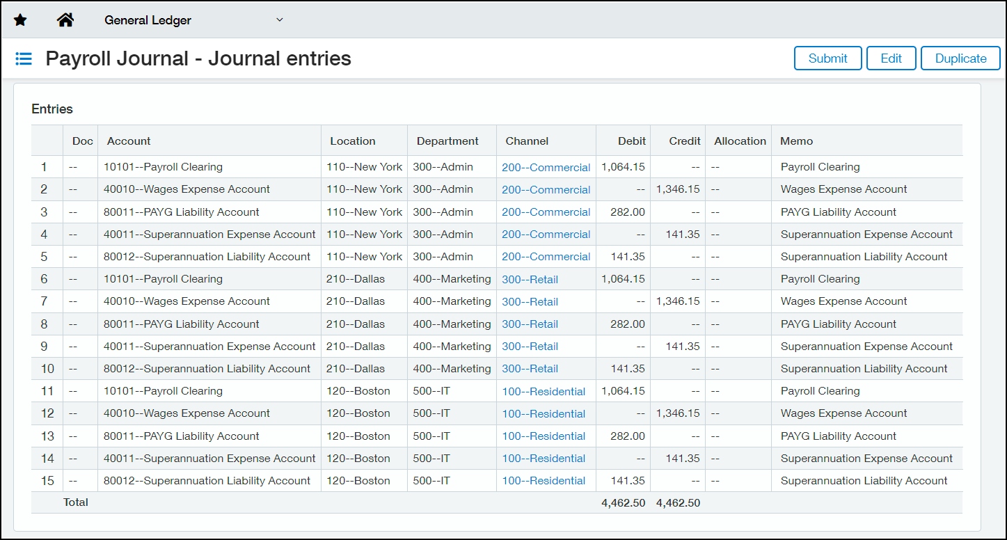Image resolution: width=1007 pixels, height=540 pixels.
Task: Open 200--Commercial channel link in row 1
Action: pyautogui.click(x=546, y=167)
